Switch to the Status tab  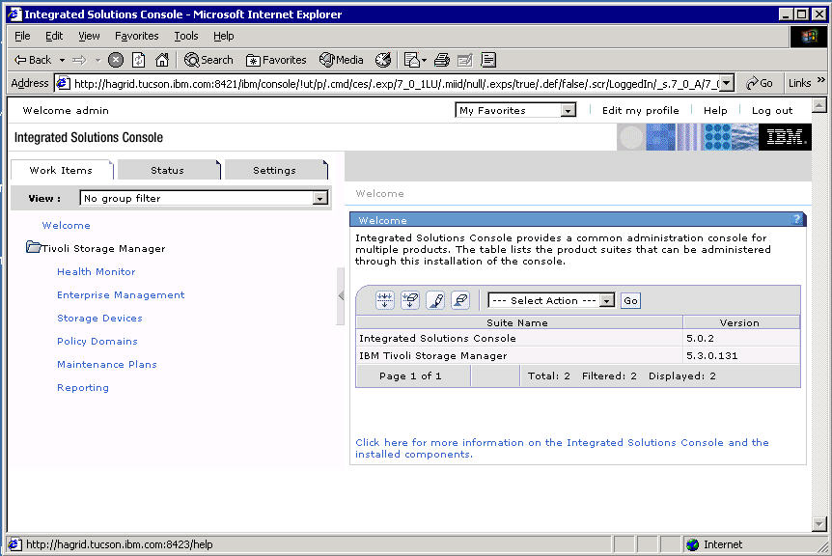pyautogui.click(x=167, y=170)
